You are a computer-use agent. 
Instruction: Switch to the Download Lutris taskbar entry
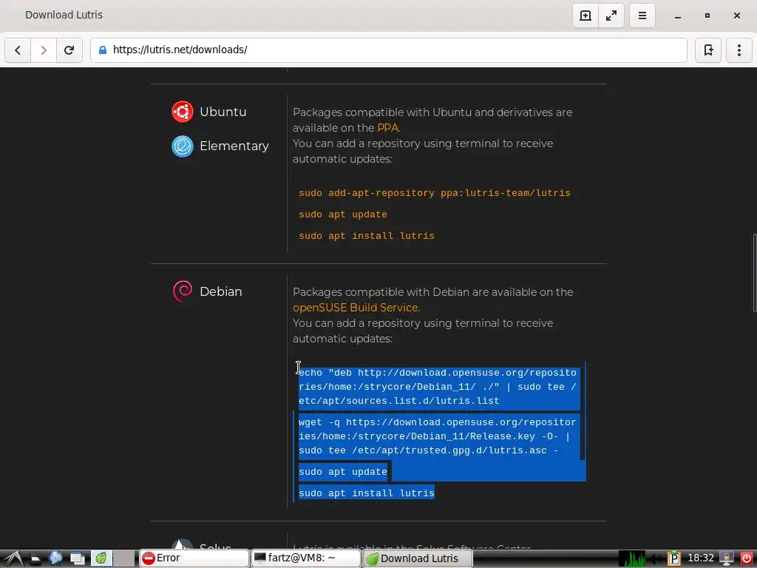click(x=418, y=558)
